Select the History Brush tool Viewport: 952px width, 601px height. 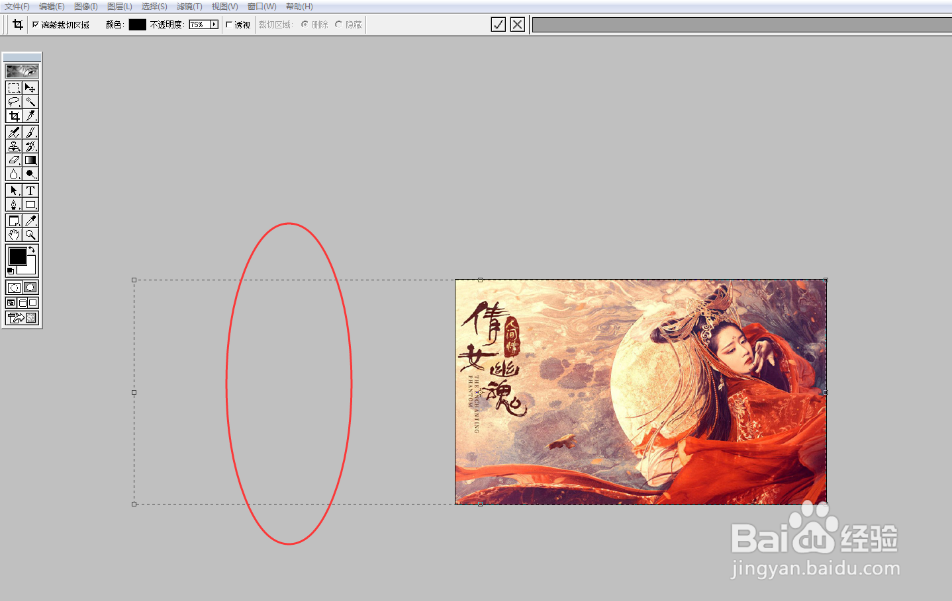pyautogui.click(x=30, y=146)
